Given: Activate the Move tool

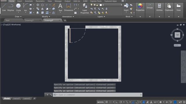Looking at the screenshot, I should 38,5.
